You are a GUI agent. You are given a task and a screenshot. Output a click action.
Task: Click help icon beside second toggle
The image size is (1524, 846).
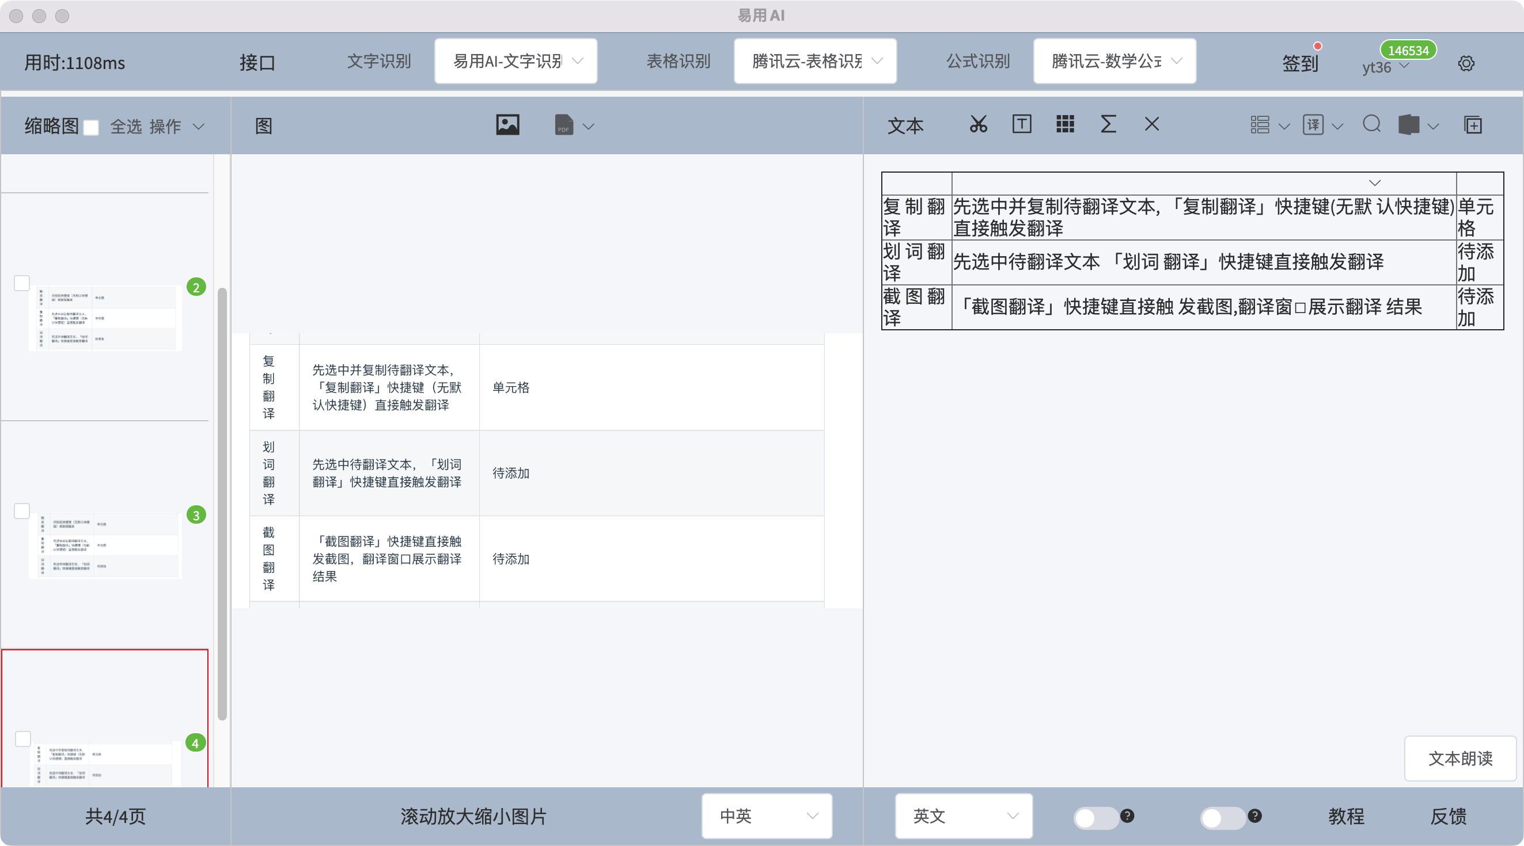pyautogui.click(x=1254, y=816)
